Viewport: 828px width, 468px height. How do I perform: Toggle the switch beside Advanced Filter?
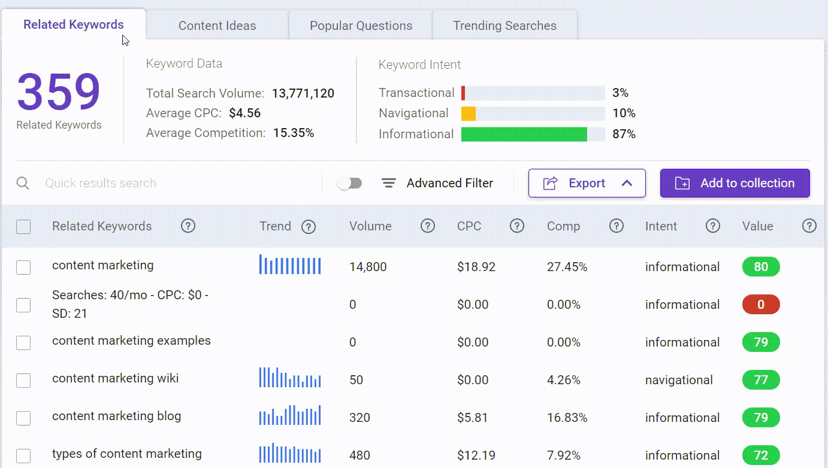tap(349, 183)
